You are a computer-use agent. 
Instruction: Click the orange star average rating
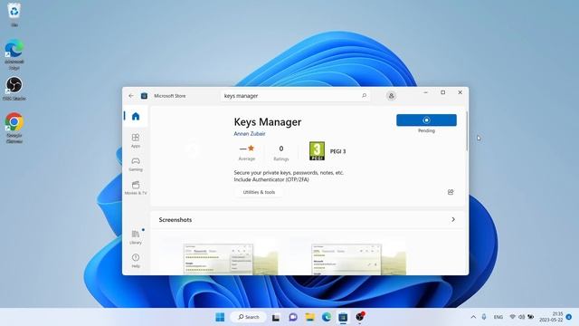[x=252, y=149]
